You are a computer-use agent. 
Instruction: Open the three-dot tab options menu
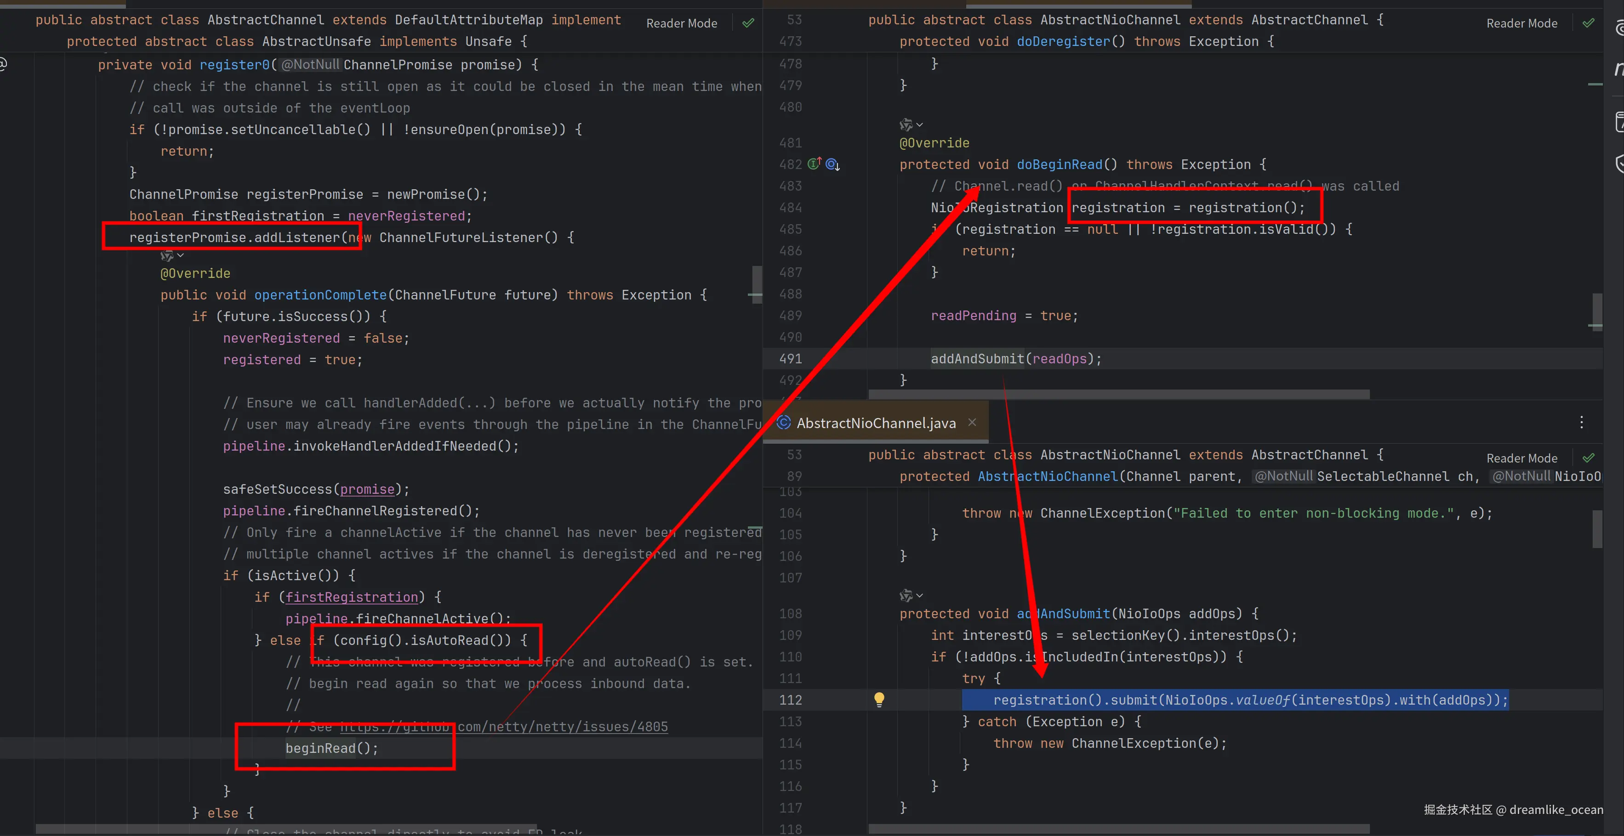coord(1581,422)
